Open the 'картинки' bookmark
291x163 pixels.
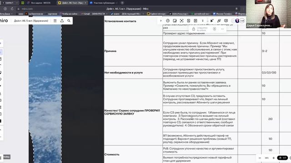coord(51,14)
